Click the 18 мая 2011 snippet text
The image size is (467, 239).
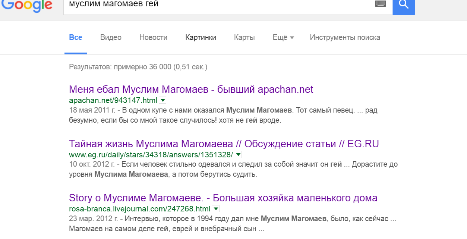point(223,115)
